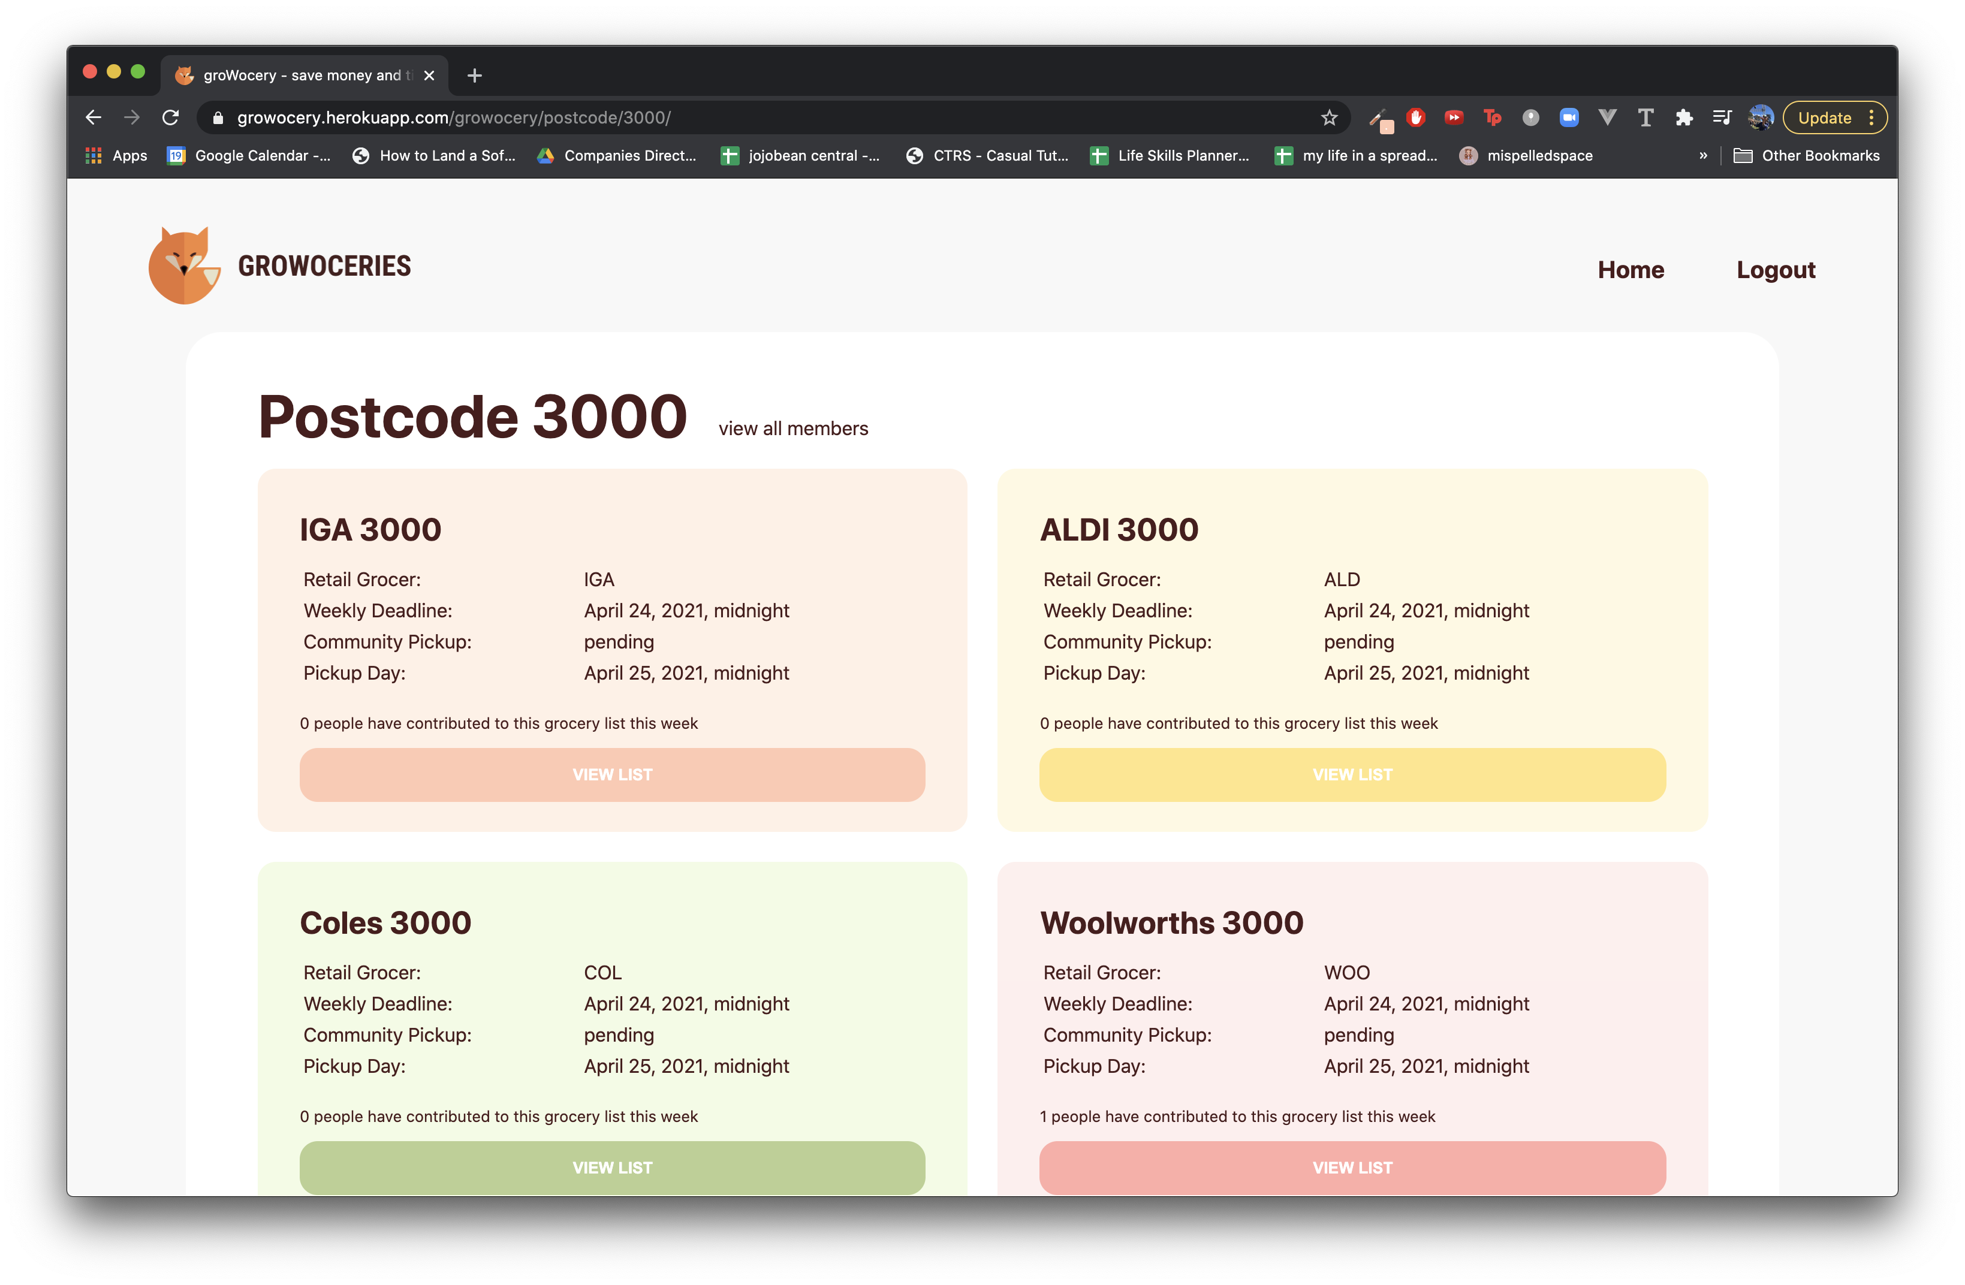Expand hidden bookmarks with double chevron
This screenshot has width=1965, height=1285.
tap(1702, 155)
